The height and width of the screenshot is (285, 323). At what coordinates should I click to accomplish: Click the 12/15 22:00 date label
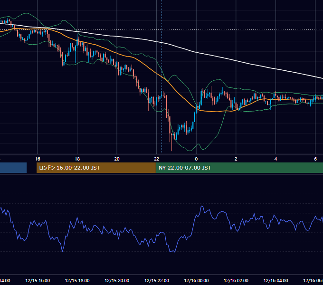[157, 280]
